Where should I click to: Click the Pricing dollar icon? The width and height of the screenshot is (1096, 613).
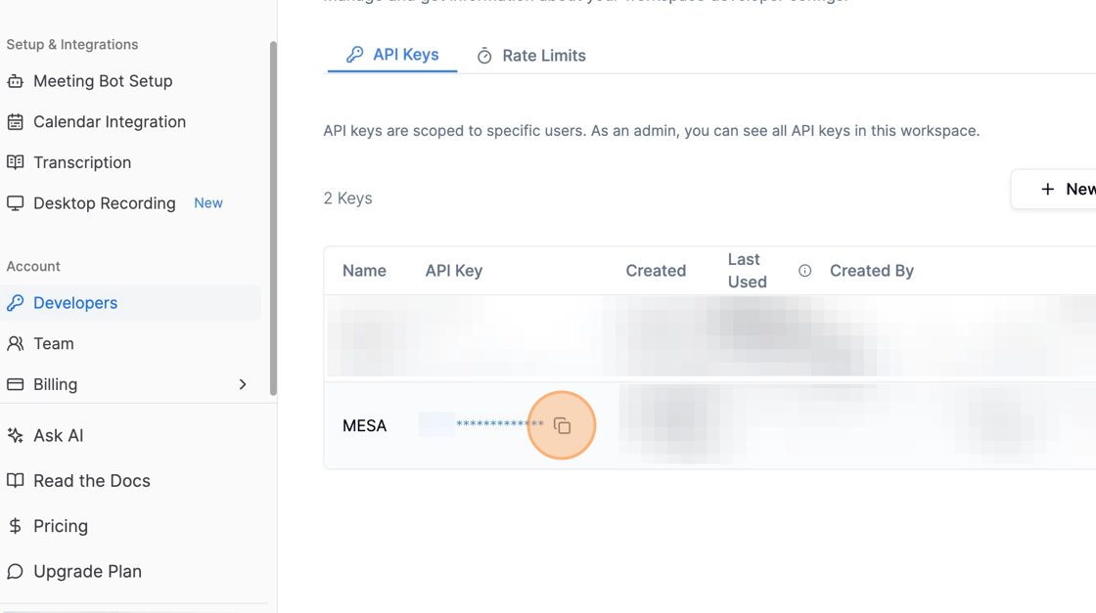pyautogui.click(x=16, y=526)
